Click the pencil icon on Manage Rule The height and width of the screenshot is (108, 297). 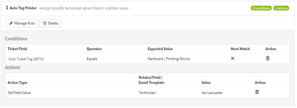11,23
